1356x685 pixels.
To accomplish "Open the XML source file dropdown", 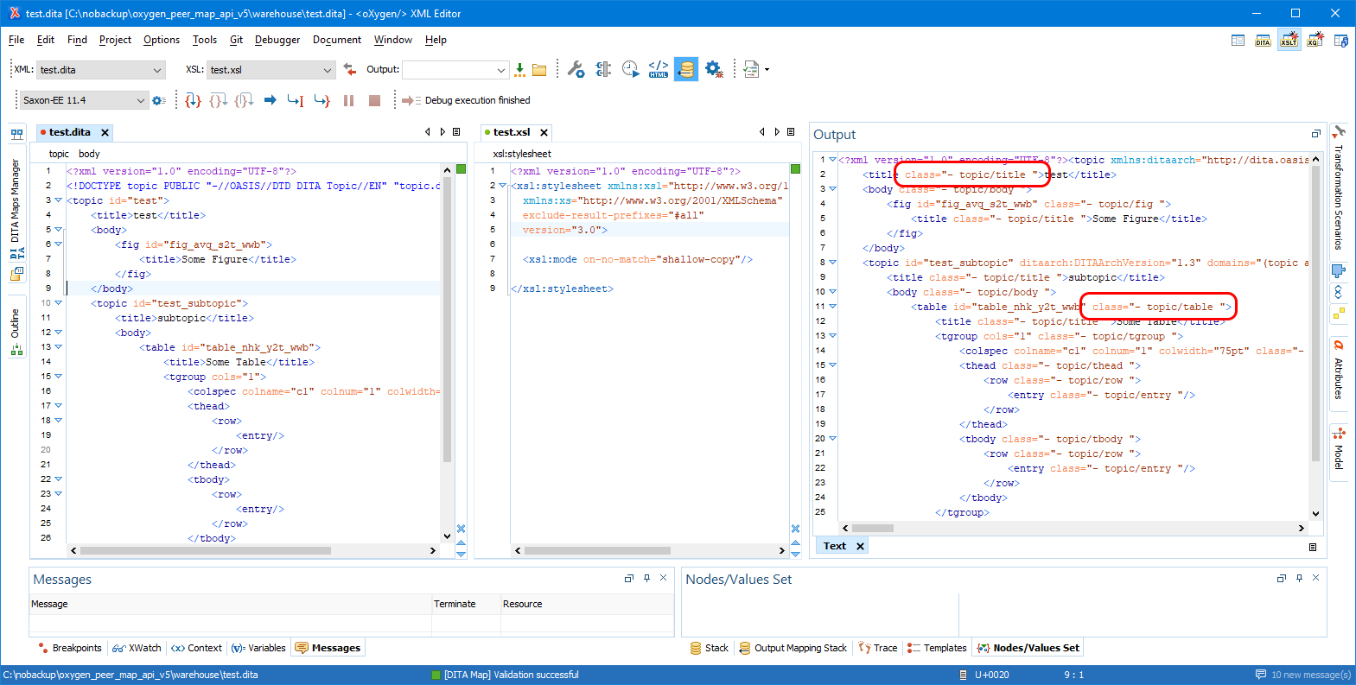I will 100,70.
